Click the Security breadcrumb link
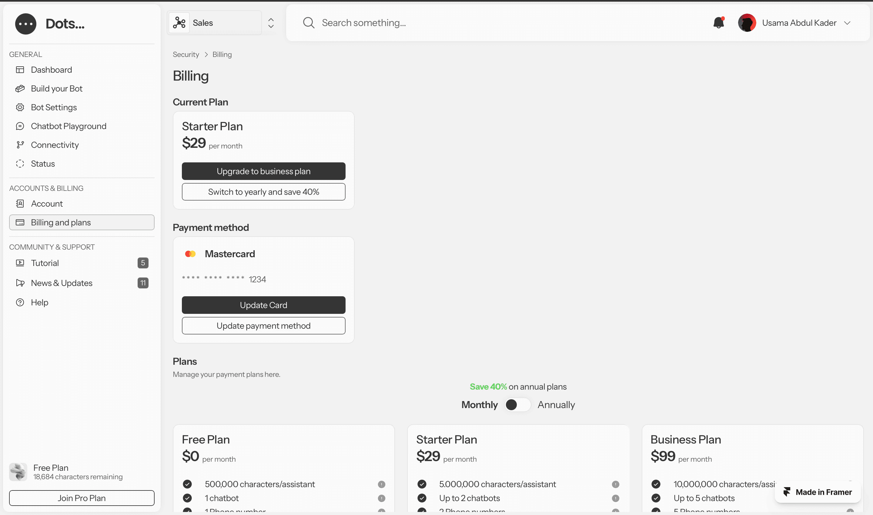This screenshot has width=873, height=515. click(x=186, y=55)
